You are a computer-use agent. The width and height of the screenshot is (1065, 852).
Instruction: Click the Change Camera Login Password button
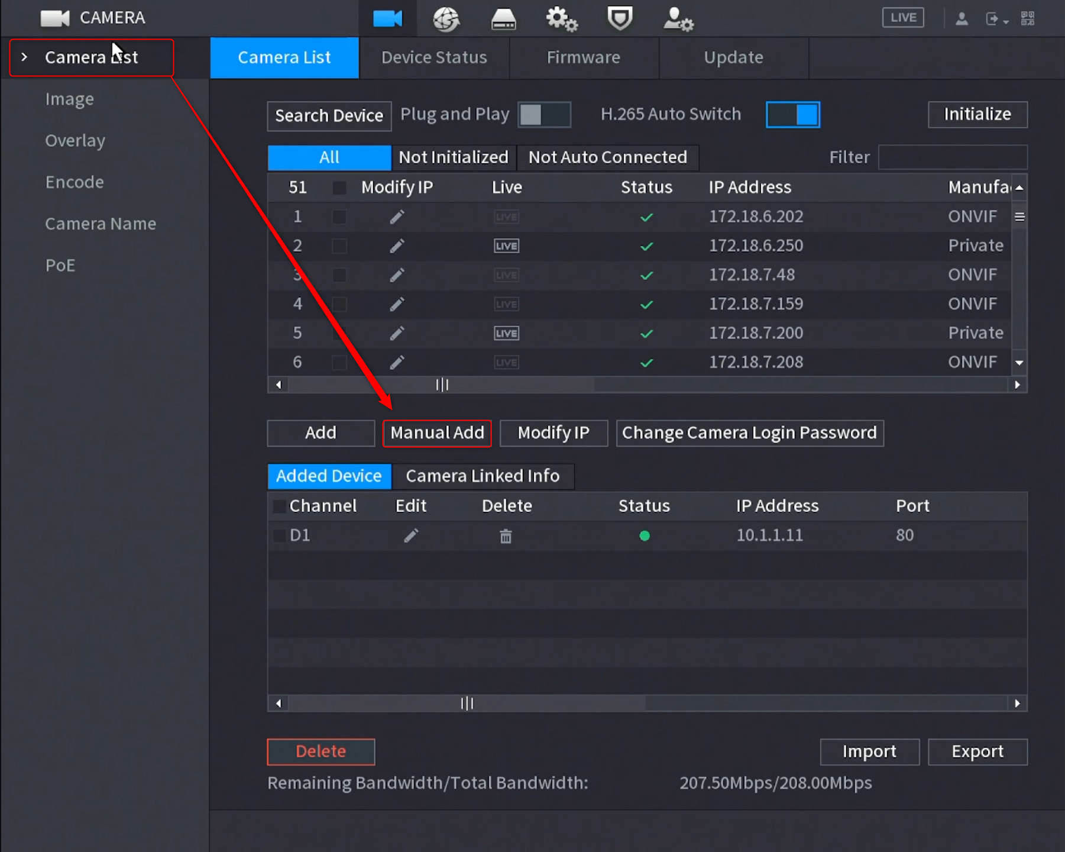point(750,433)
